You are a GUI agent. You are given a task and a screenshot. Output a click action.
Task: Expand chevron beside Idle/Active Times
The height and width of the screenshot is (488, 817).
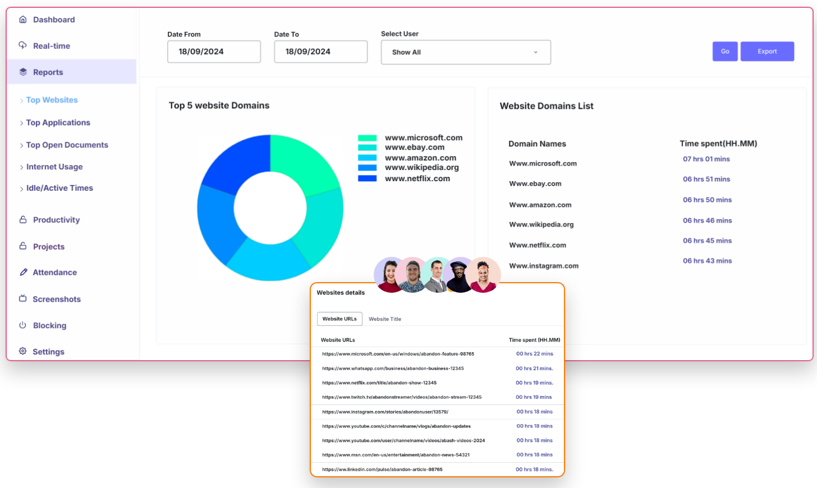point(21,189)
